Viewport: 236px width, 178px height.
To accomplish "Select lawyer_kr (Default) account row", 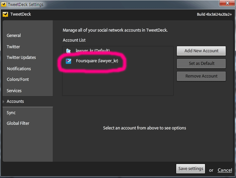I will click(118, 51).
